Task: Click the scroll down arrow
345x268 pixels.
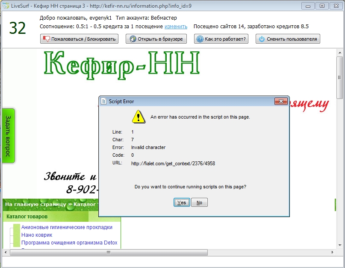Action: pos(340,245)
